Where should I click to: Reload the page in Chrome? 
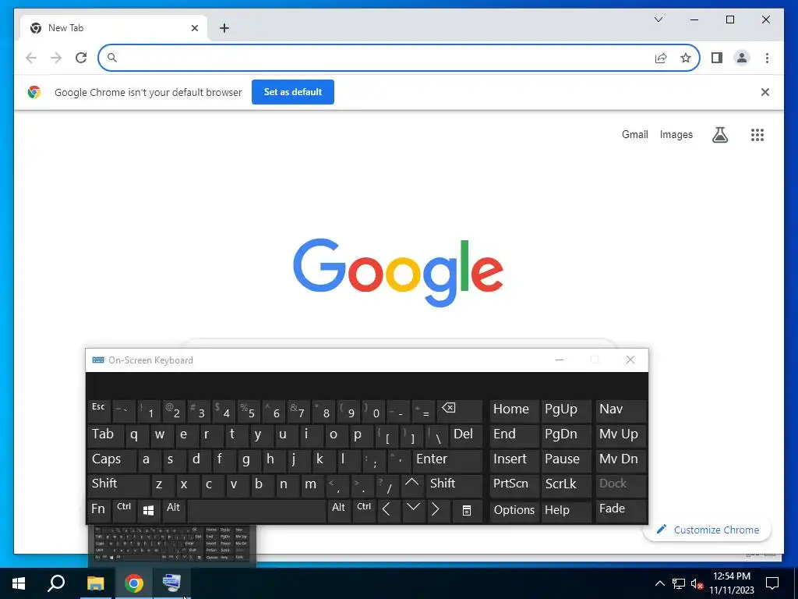[81, 58]
